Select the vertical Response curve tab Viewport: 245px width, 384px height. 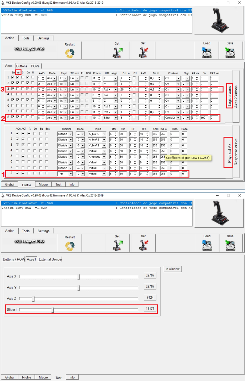click(x=236, y=152)
